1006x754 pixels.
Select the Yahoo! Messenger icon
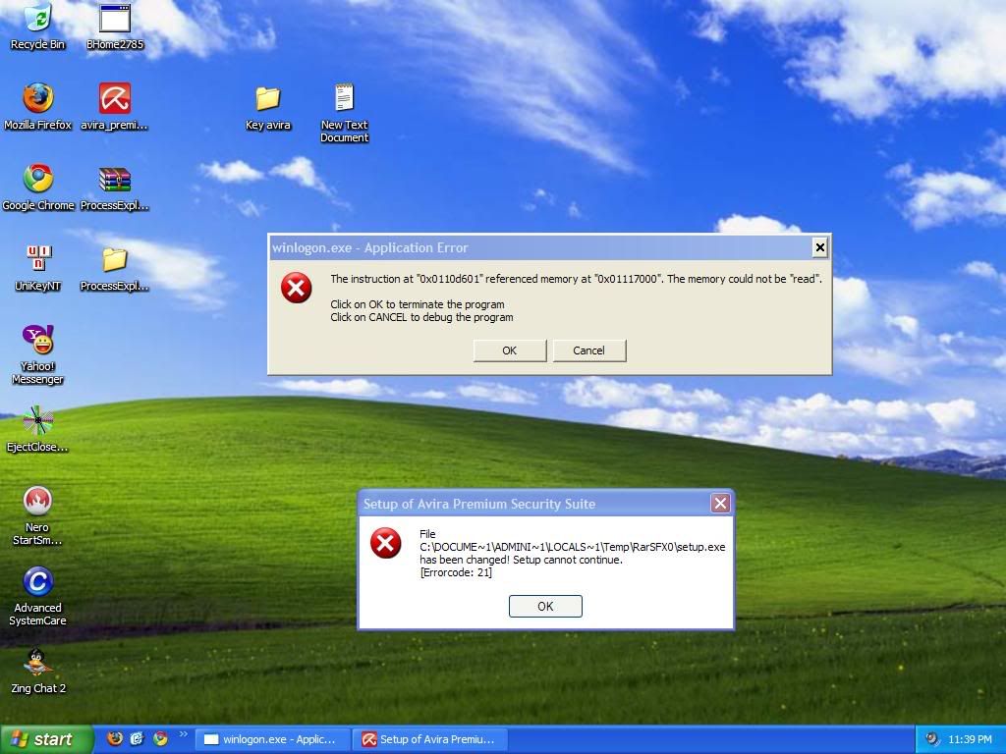tap(38, 353)
